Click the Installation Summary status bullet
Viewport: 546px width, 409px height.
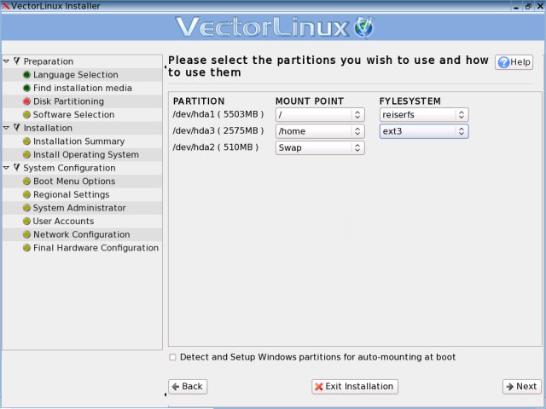(26, 141)
